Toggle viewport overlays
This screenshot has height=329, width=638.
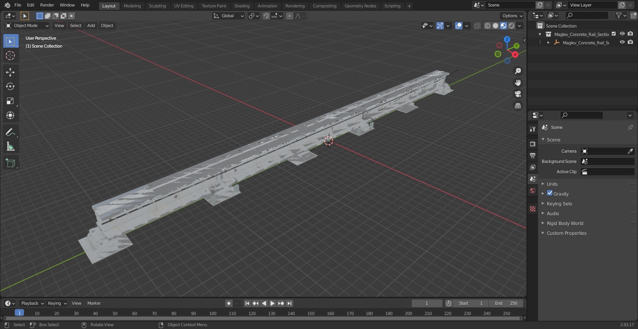point(459,26)
